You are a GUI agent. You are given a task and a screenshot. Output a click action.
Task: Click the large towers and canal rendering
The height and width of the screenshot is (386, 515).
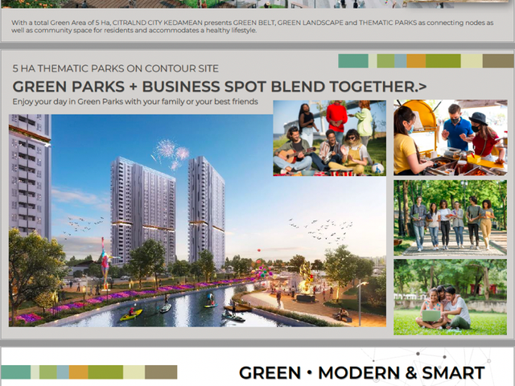[x=197, y=220]
